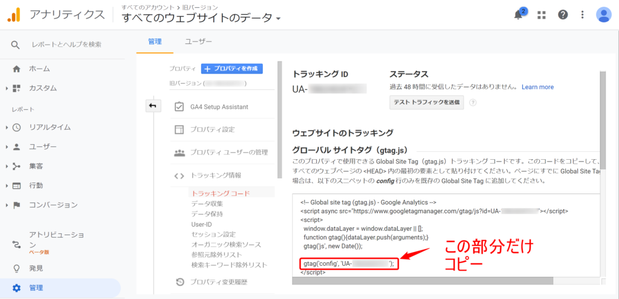Image resolution: width=619 pixels, height=299 pixels.
Task: Select データ収集 submenu item
Action: point(207,204)
